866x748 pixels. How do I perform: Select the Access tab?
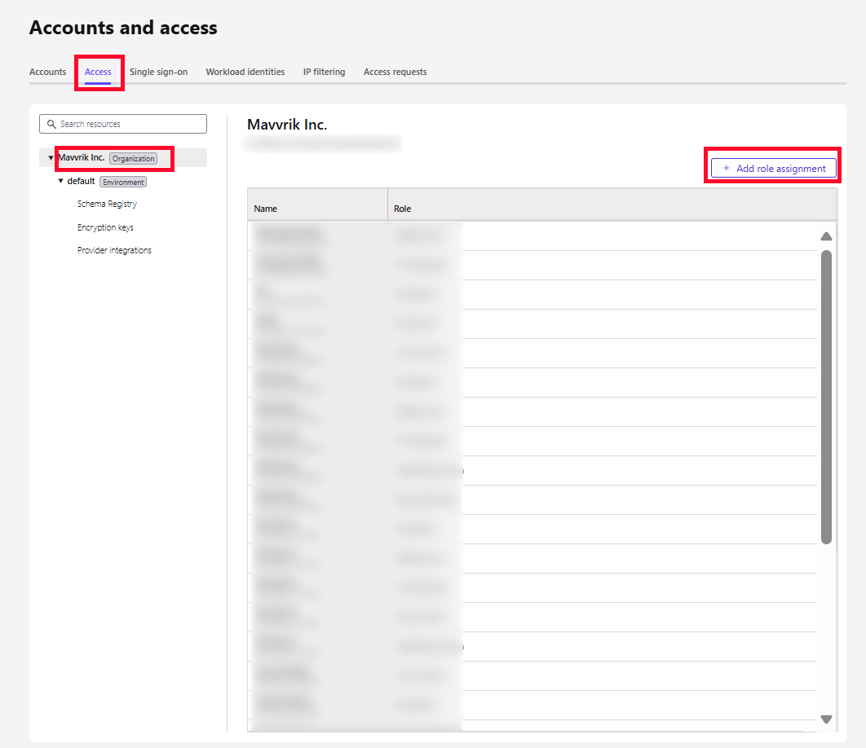[x=98, y=72]
